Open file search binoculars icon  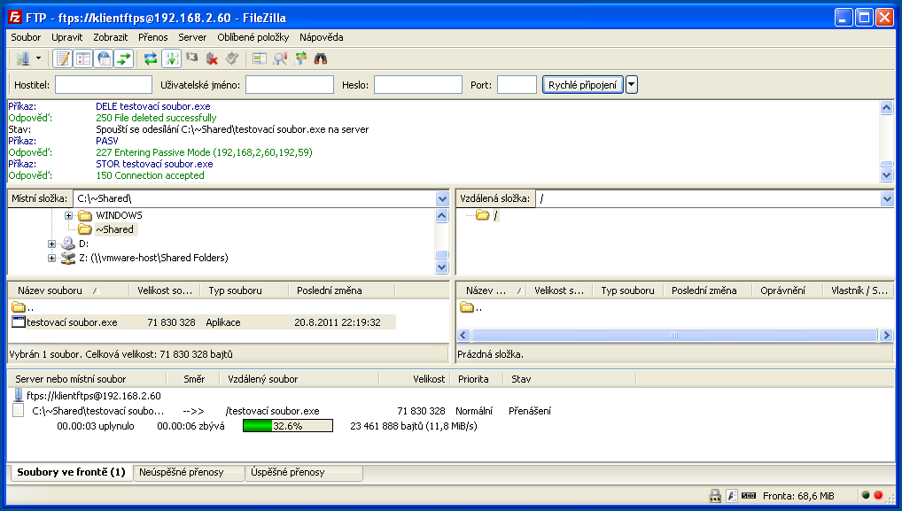321,58
